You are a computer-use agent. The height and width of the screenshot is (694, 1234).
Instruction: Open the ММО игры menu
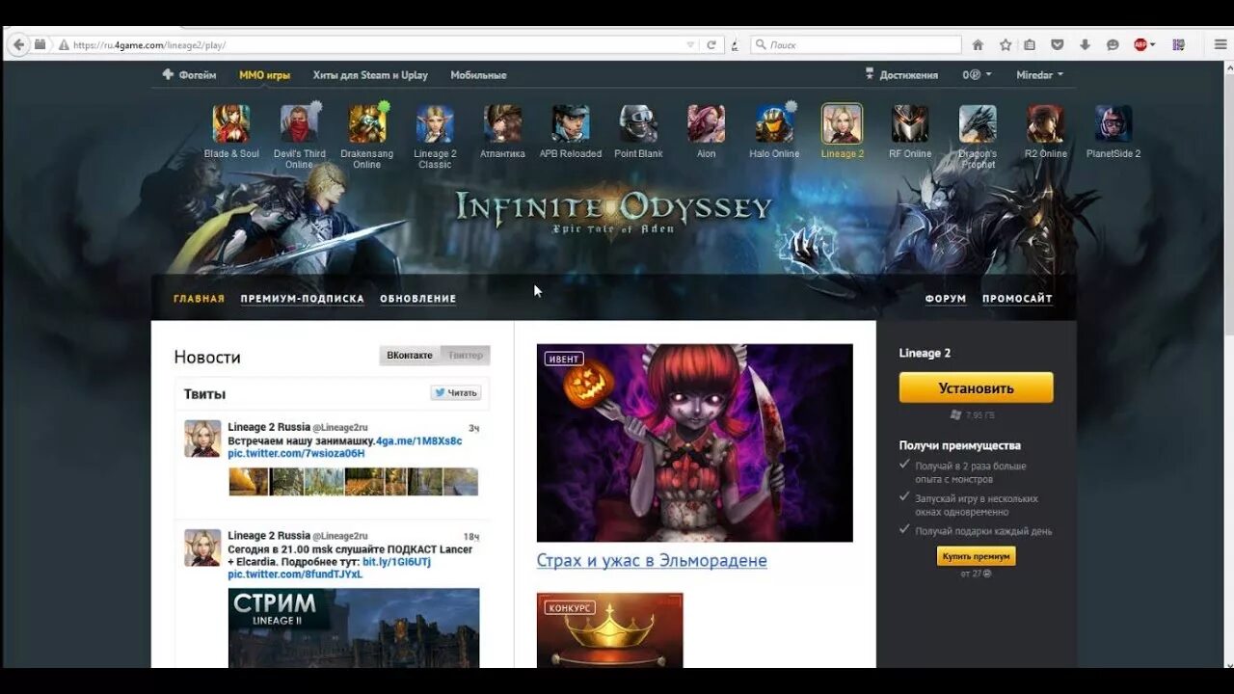click(264, 75)
